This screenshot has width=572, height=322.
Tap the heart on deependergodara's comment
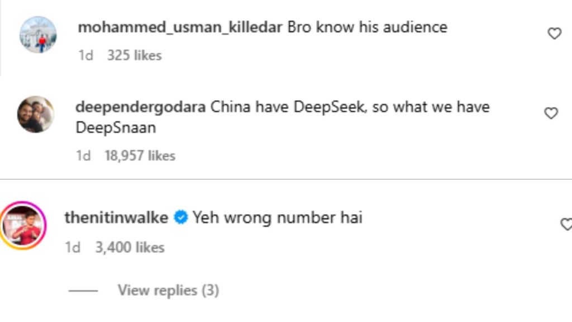[551, 113]
